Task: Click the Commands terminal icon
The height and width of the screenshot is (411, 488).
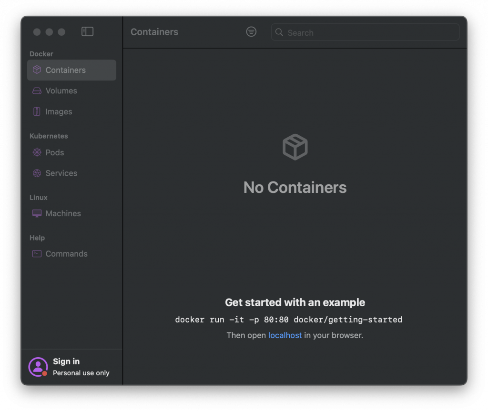Action: click(x=37, y=254)
